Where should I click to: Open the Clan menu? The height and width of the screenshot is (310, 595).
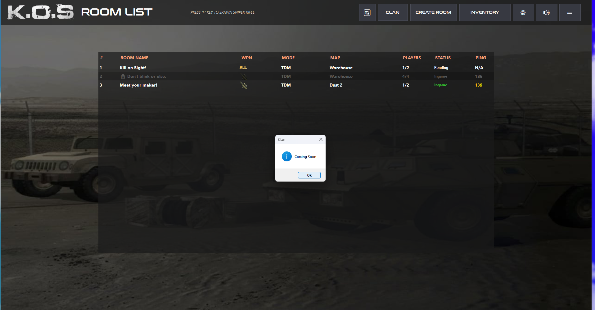[393, 12]
